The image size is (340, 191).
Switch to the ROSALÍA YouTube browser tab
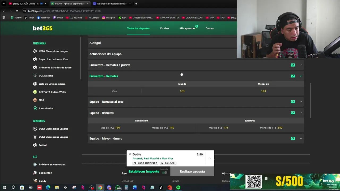(x=27, y=4)
